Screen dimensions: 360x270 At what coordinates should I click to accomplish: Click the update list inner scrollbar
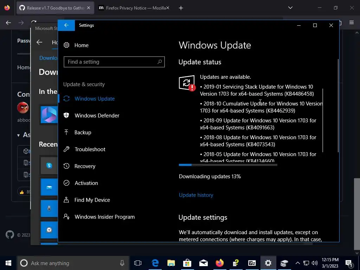coord(323,120)
